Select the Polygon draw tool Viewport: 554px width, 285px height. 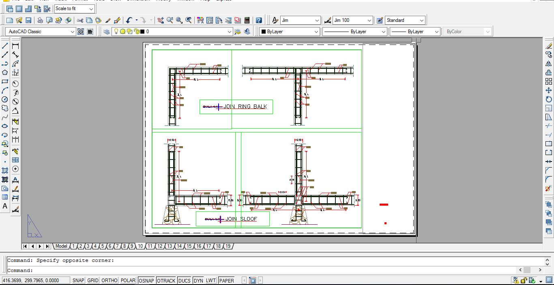(5, 72)
